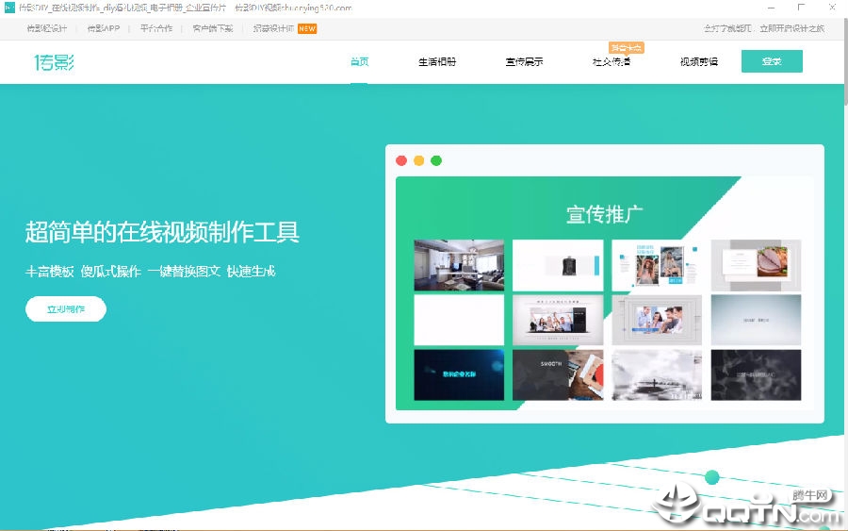Open the 招募设计师 link

[x=273, y=28]
